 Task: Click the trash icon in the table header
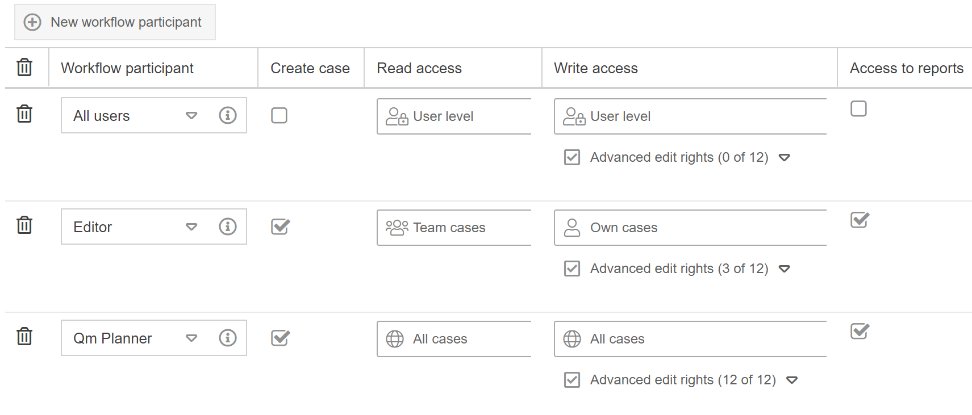[24, 68]
